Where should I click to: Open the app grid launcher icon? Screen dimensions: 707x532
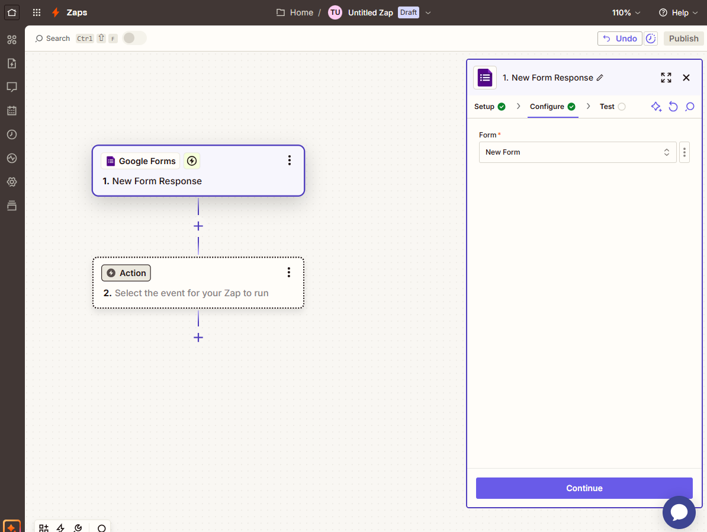37,12
